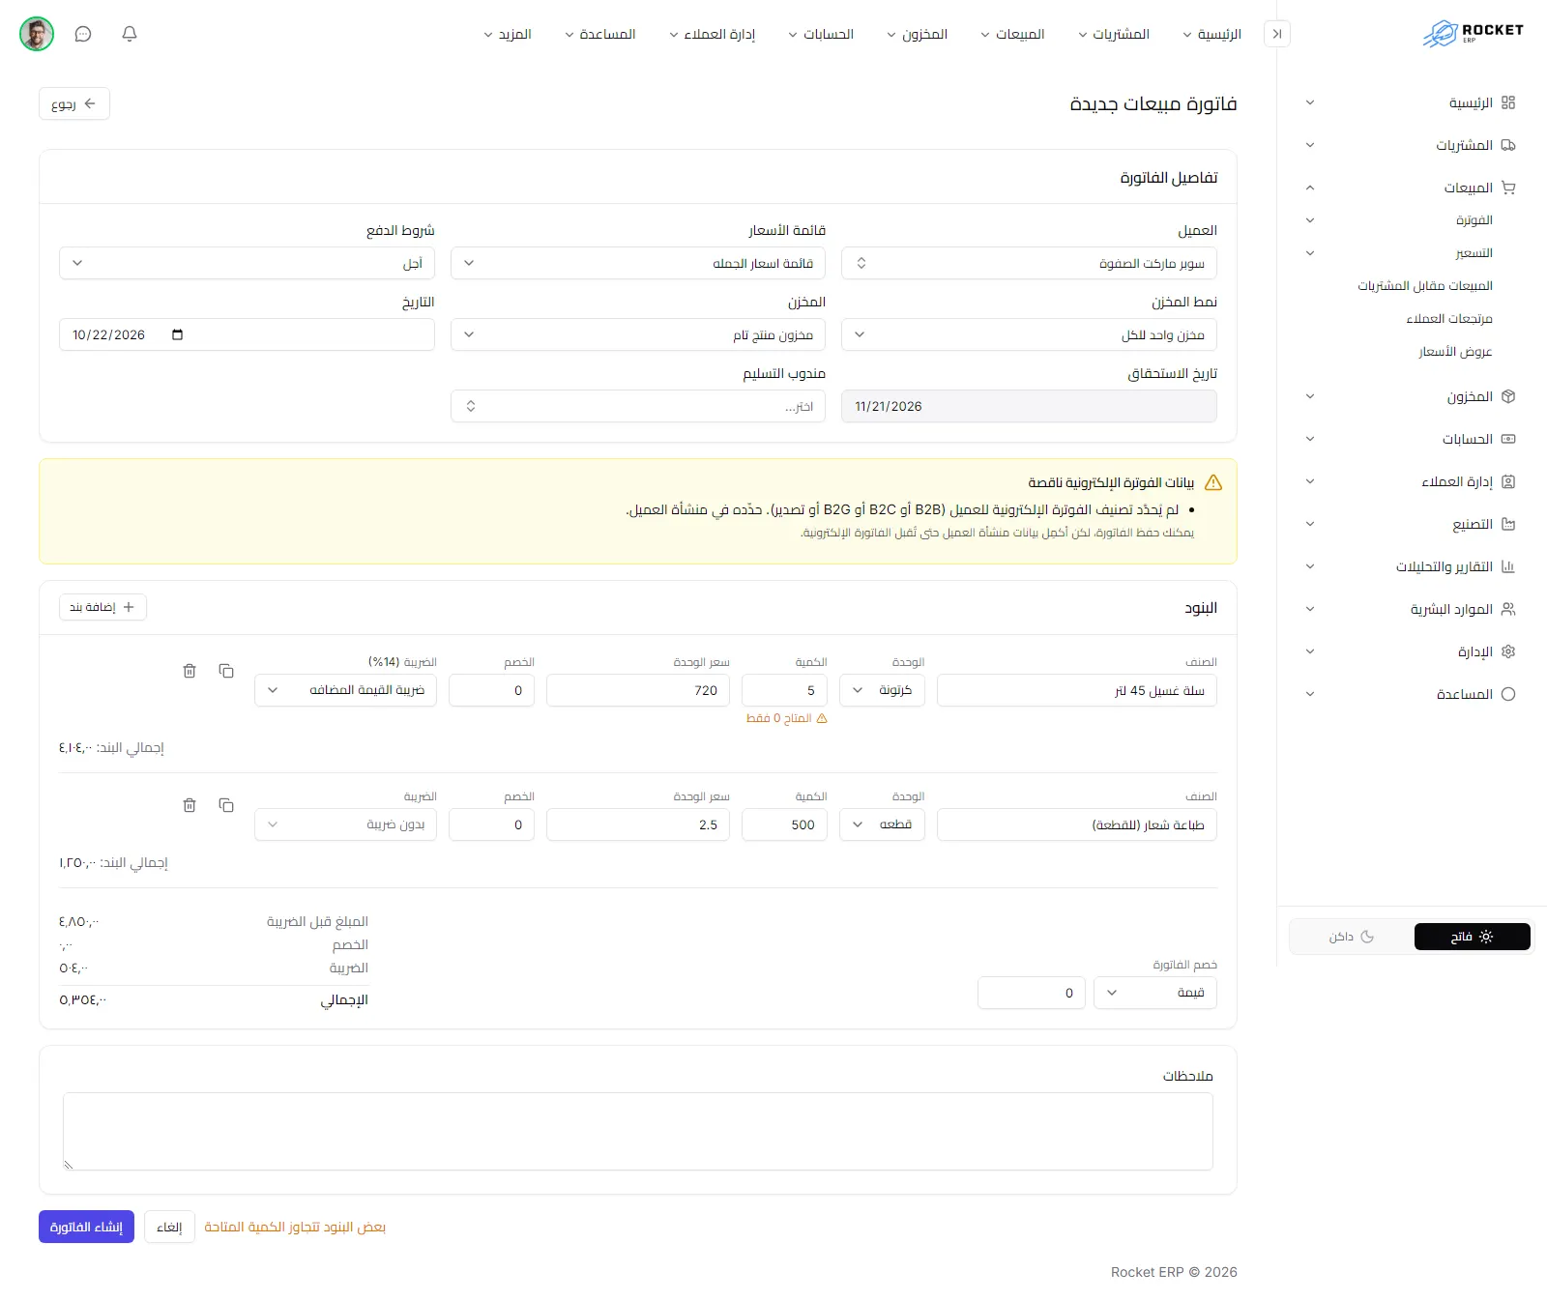Open the كرتونة unit dropdown

pyautogui.click(x=882, y=690)
